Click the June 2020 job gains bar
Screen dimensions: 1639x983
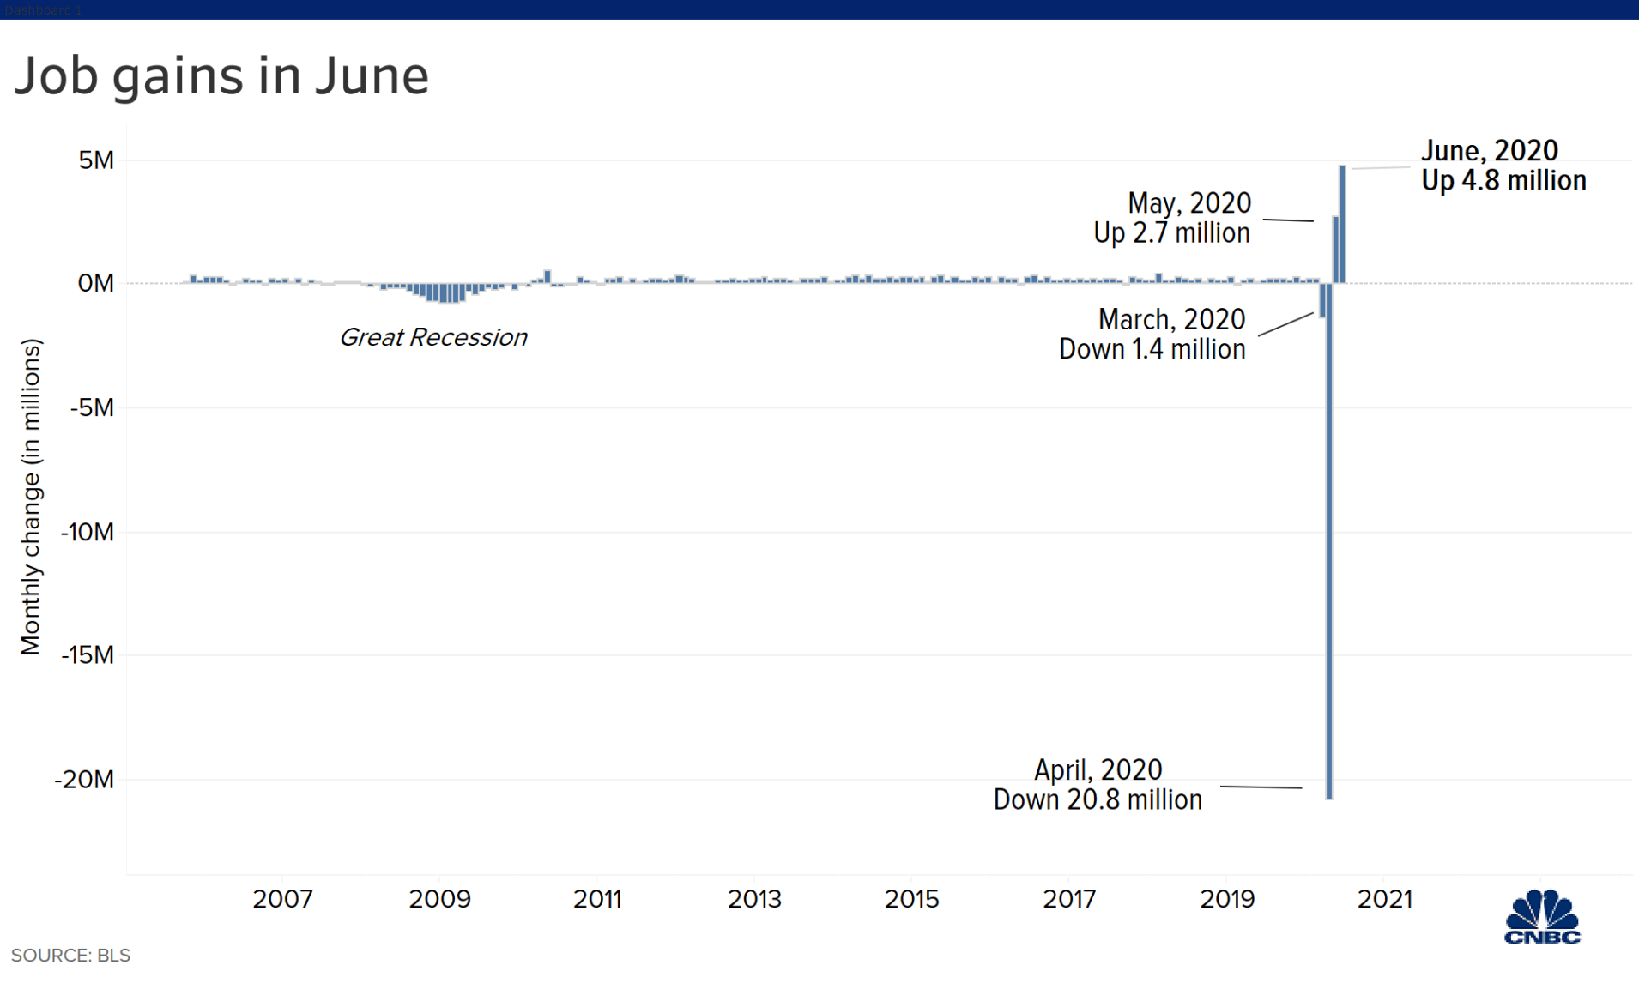(x=1342, y=224)
